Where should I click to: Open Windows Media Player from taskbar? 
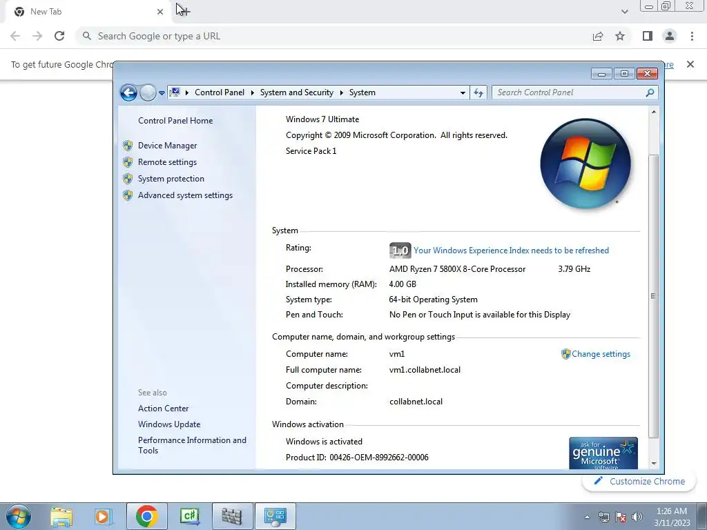[104, 516]
